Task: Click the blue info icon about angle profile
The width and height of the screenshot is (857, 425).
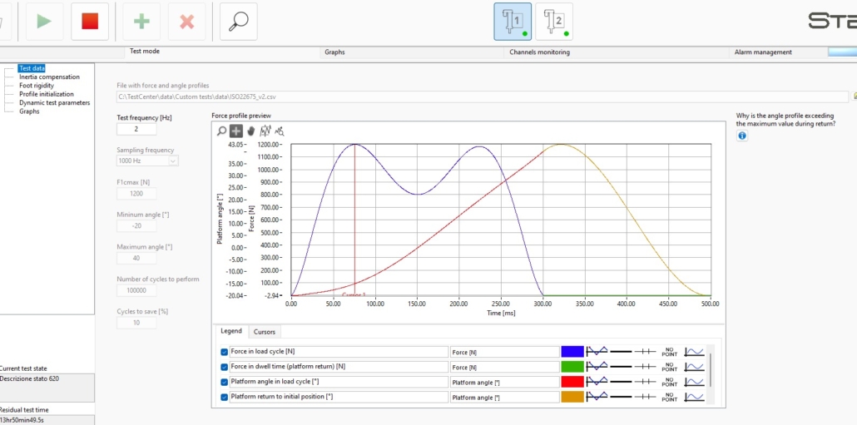Action: click(x=741, y=136)
